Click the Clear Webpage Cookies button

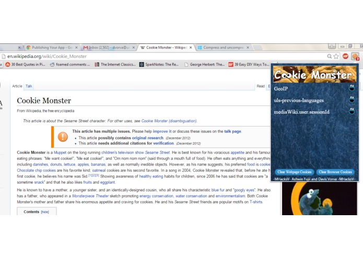(x=294, y=172)
